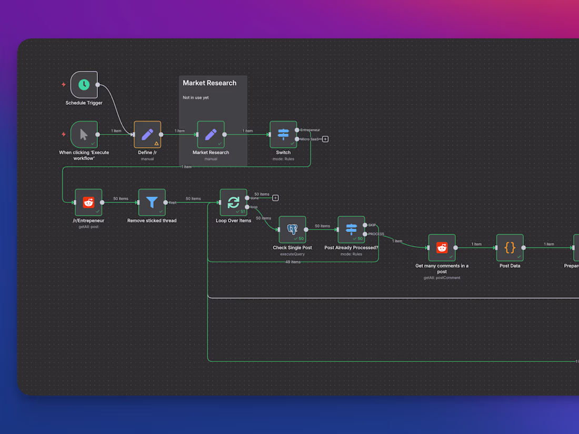
Task: Click the SKIP output connector dot
Action: 366,225
